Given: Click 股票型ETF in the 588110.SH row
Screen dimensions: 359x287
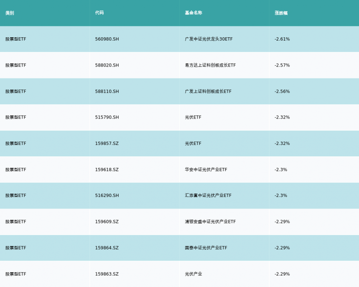Looking at the screenshot, I should point(16,91).
